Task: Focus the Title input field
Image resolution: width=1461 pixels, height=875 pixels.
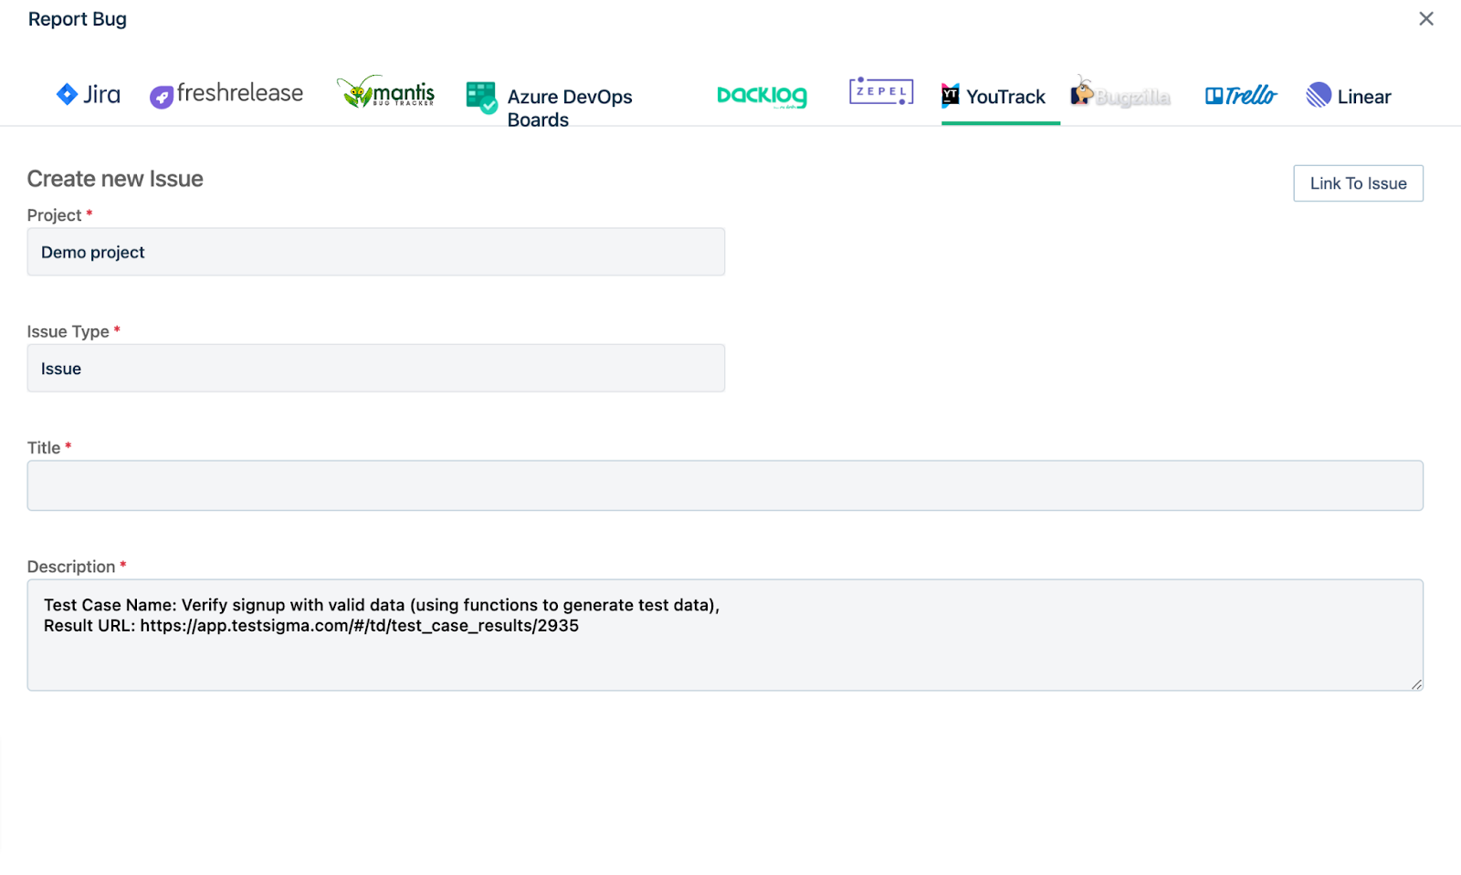Action: (x=725, y=485)
